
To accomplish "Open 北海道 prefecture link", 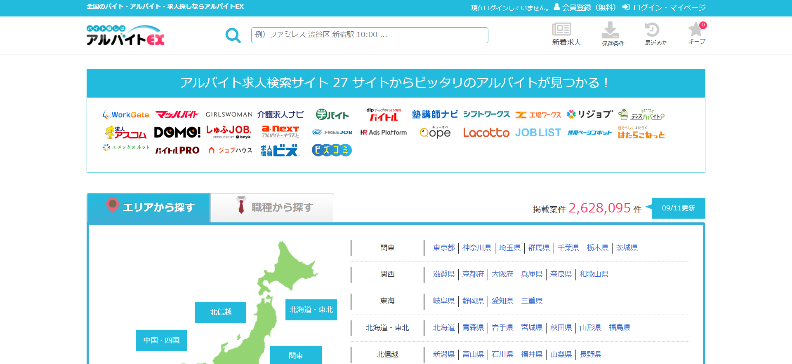I will [x=444, y=327].
